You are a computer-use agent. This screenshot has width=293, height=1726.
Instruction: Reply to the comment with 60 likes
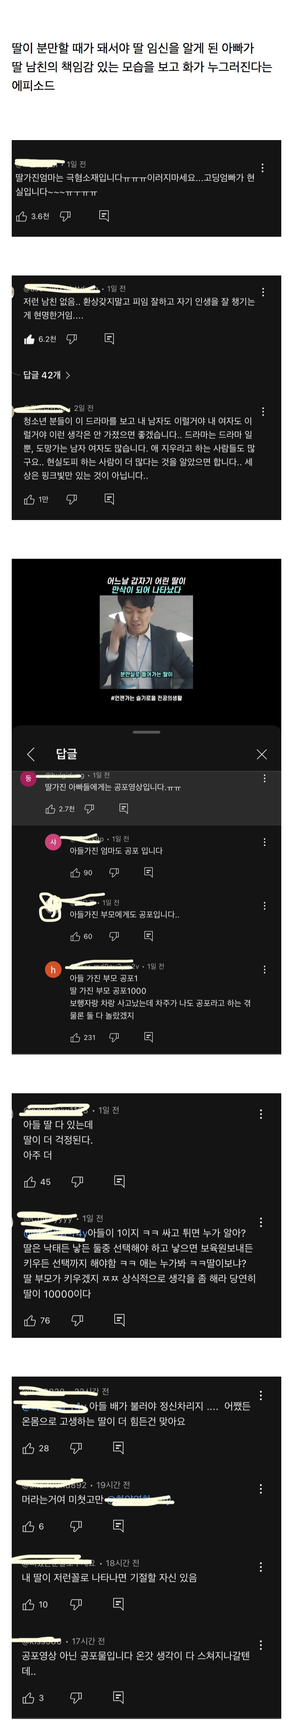tap(148, 936)
